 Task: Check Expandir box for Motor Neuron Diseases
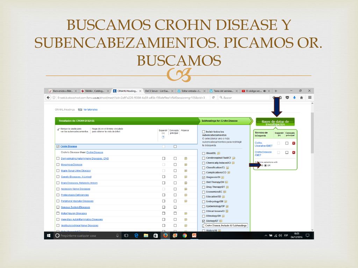pos(164,213)
